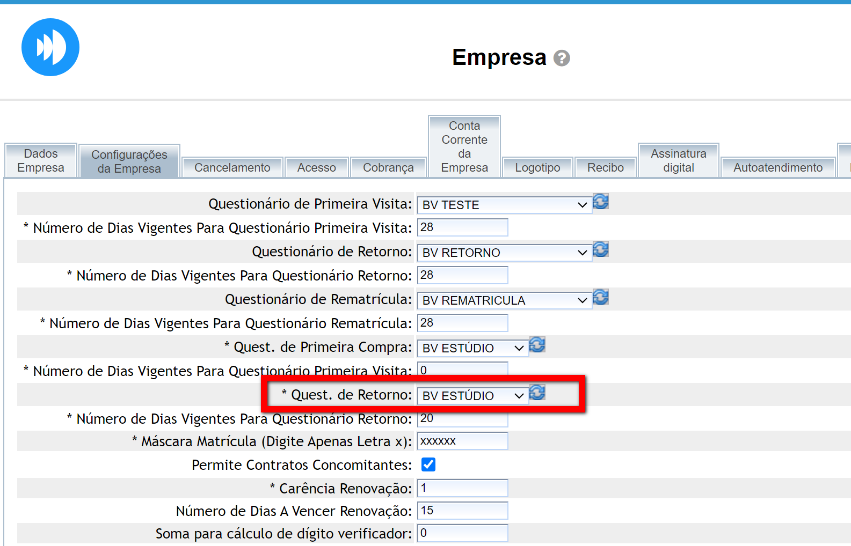This screenshot has height=546, width=851.
Task: Select the Assinatura digital tab
Action: click(x=678, y=160)
